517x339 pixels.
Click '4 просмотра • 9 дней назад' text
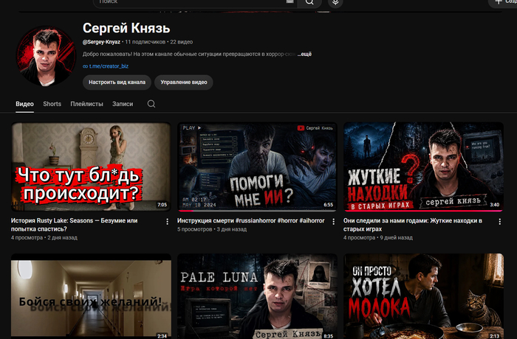coord(378,237)
